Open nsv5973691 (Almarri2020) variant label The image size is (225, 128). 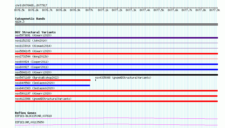[33, 35]
